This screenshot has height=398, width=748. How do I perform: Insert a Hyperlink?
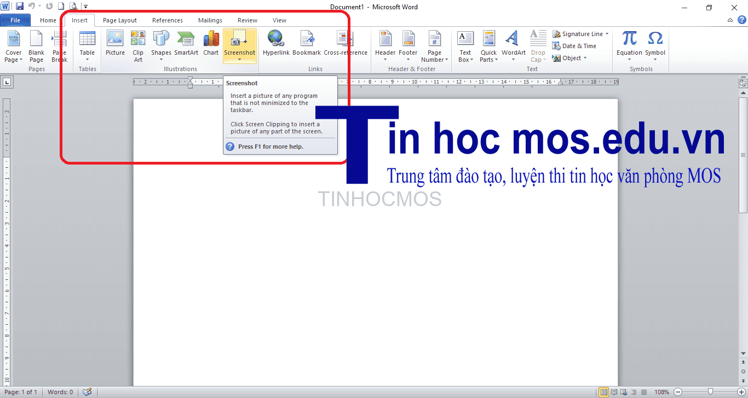pyautogui.click(x=276, y=43)
